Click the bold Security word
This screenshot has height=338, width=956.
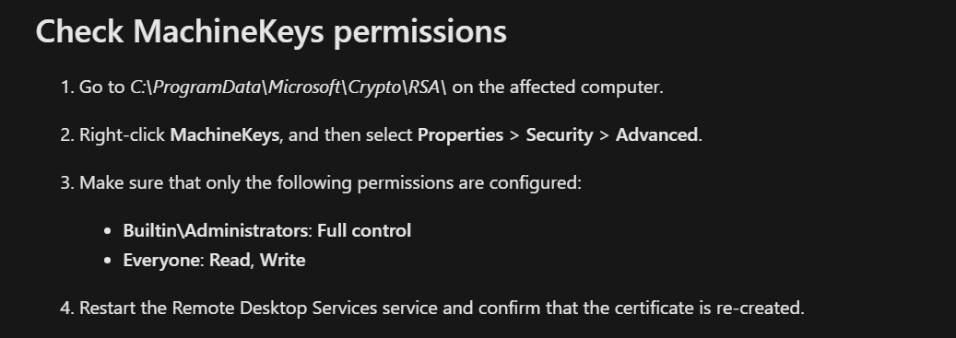click(559, 134)
